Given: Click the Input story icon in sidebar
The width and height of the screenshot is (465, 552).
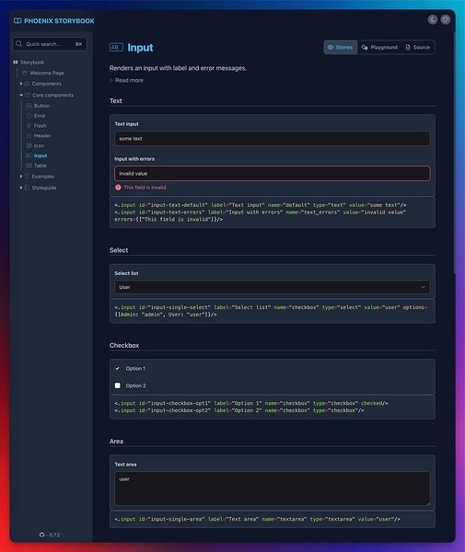Looking at the screenshot, I should click(29, 155).
